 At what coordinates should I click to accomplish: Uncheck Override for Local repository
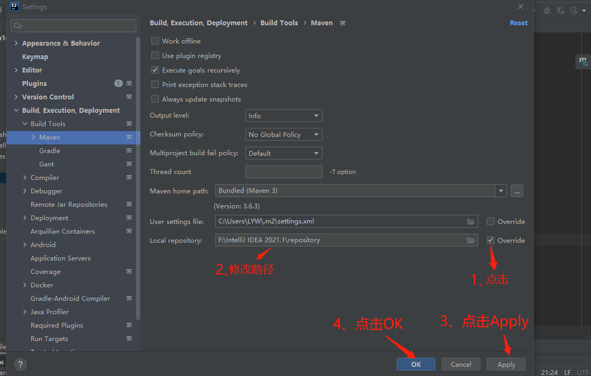[x=491, y=240]
